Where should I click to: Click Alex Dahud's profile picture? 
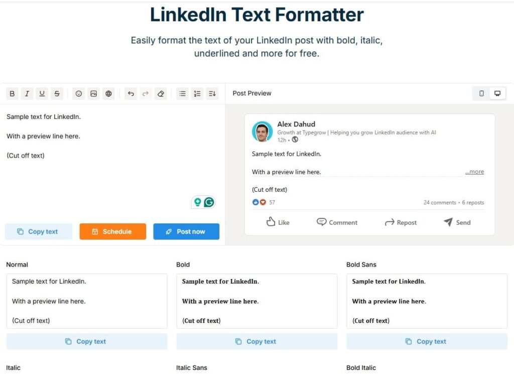(262, 132)
